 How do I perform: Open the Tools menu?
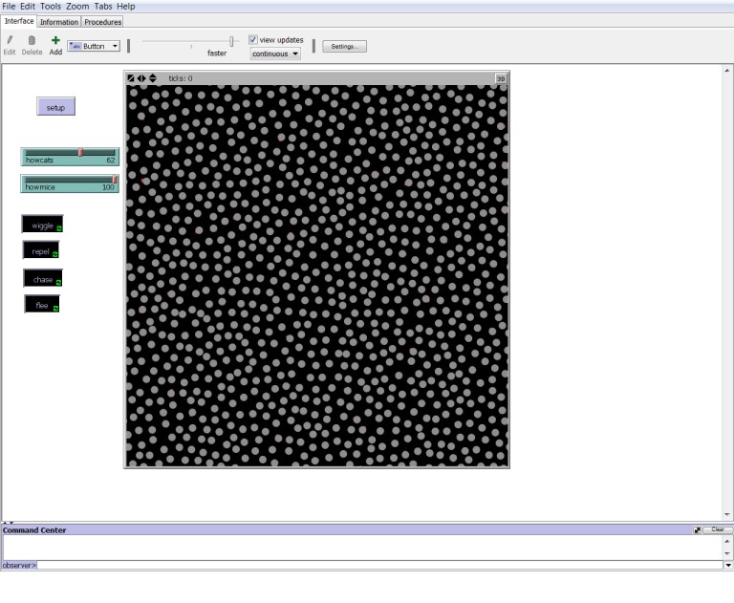click(51, 7)
